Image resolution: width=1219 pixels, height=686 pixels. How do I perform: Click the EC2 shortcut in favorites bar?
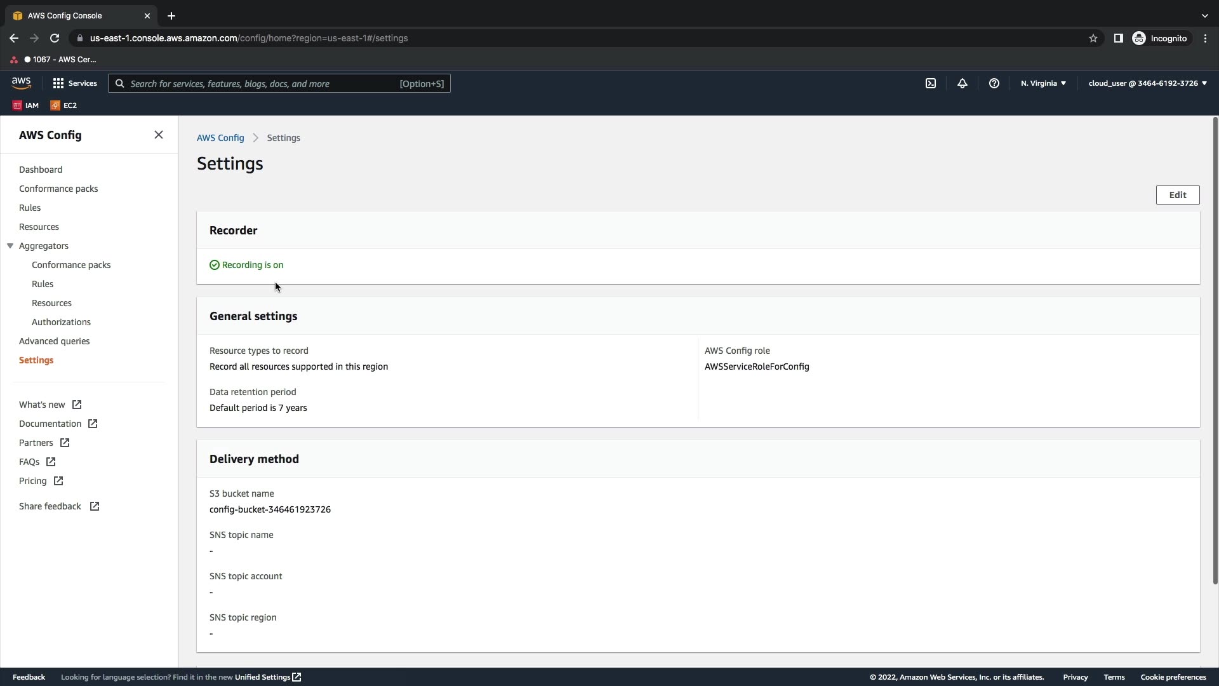[63, 105]
